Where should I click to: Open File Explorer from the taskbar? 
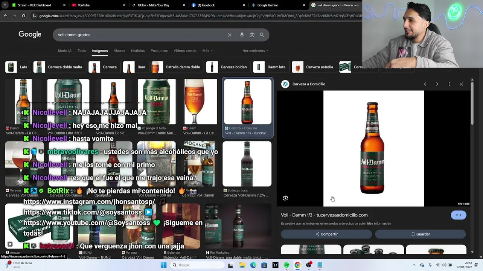point(242,265)
